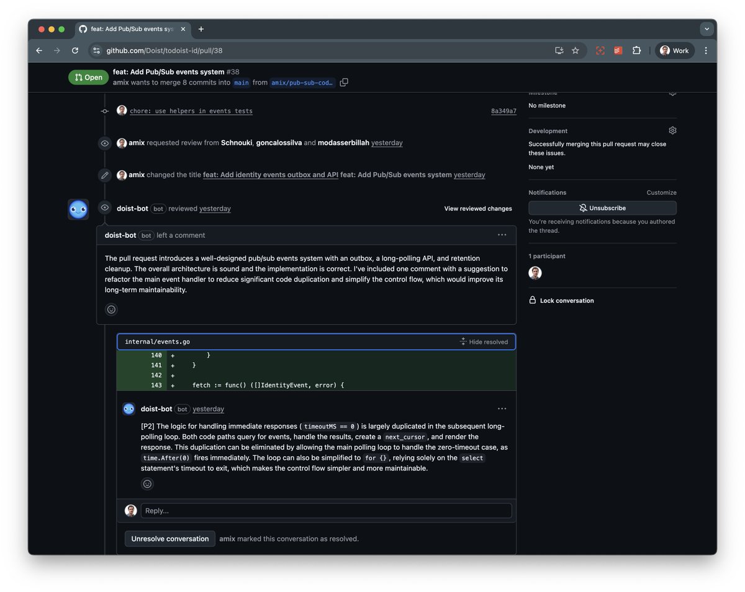This screenshot has width=745, height=592.
Task: Click the Reply text field
Action: pos(326,511)
